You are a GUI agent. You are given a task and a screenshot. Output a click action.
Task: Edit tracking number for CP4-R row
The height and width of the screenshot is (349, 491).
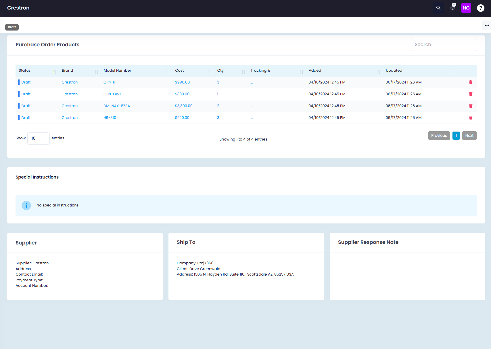tap(252, 83)
